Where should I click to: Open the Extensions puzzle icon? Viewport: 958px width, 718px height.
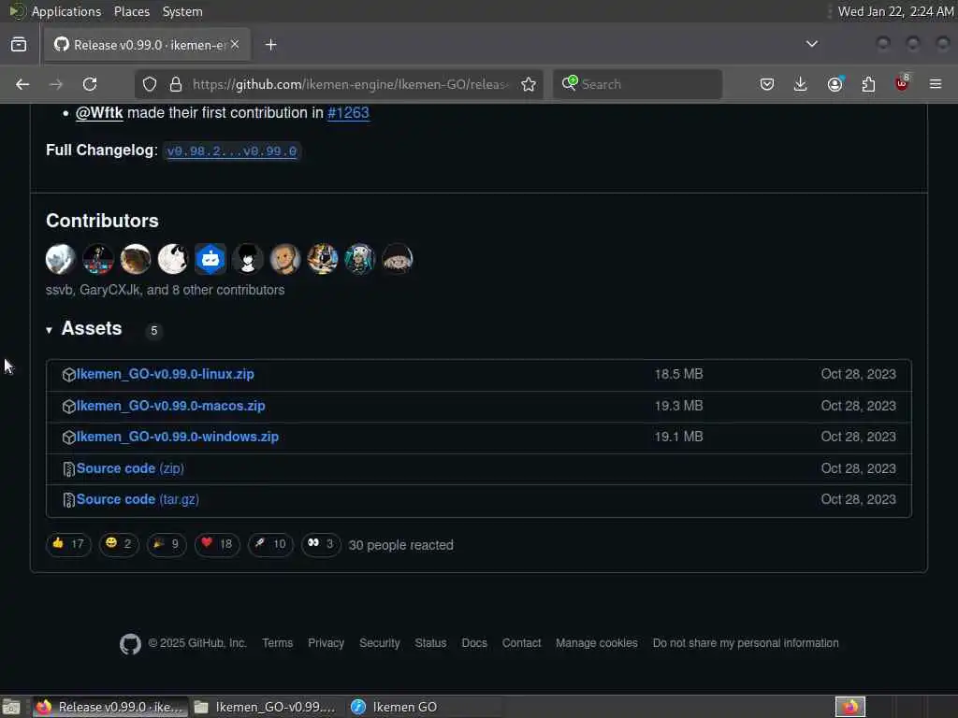[869, 84]
